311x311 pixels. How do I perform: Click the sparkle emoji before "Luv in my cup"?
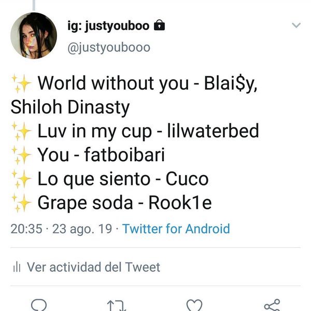22,131
